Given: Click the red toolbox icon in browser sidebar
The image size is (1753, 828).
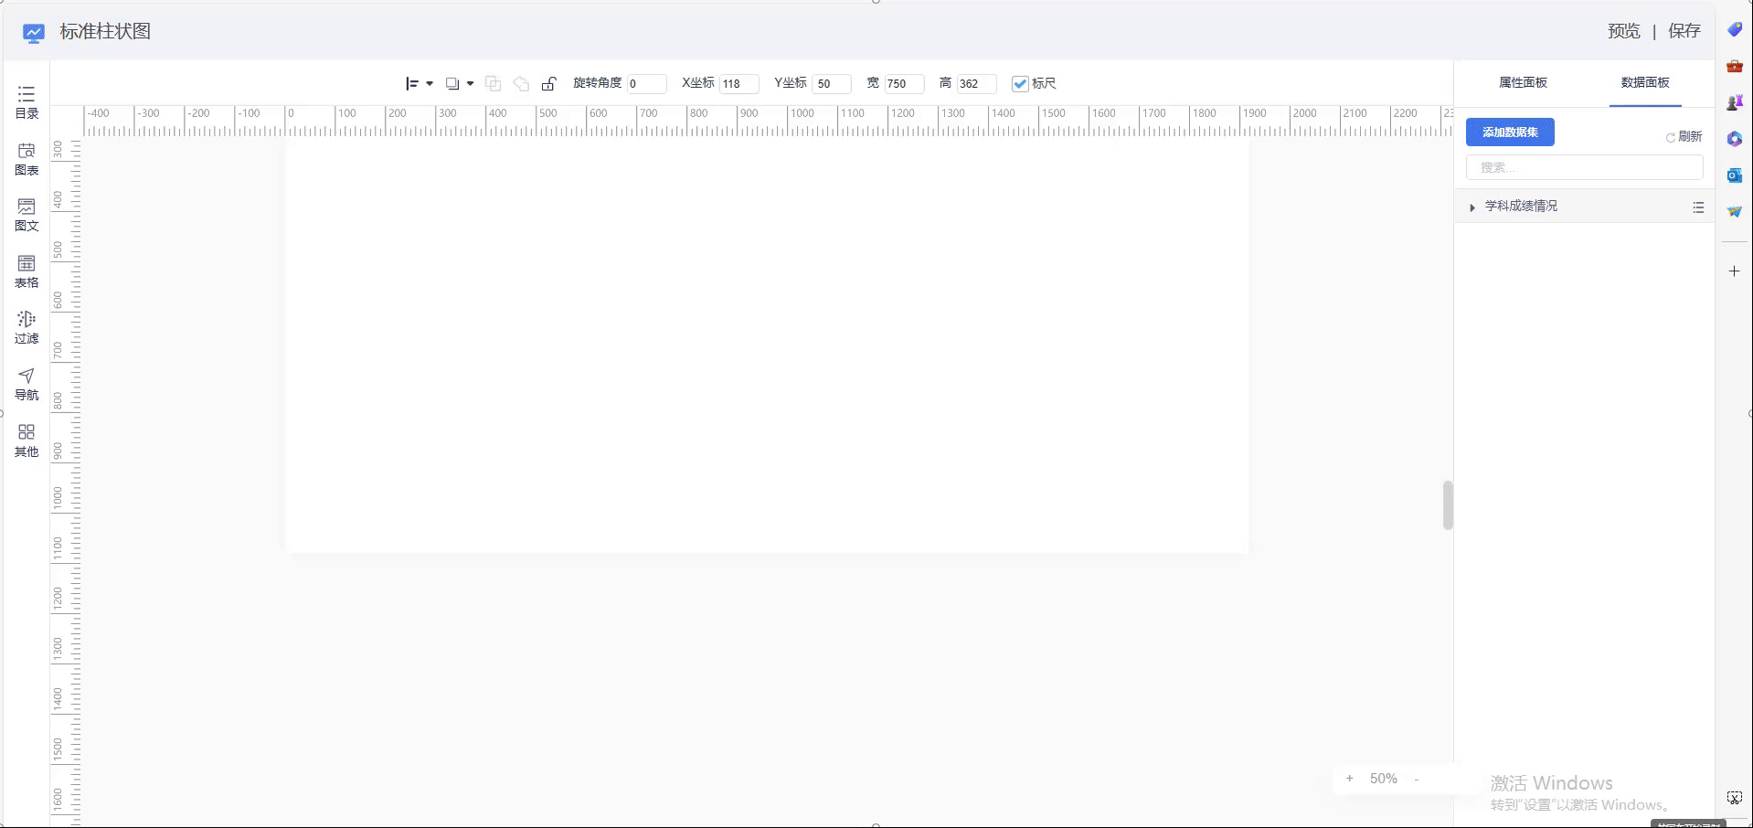Looking at the screenshot, I should (x=1734, y=66).
